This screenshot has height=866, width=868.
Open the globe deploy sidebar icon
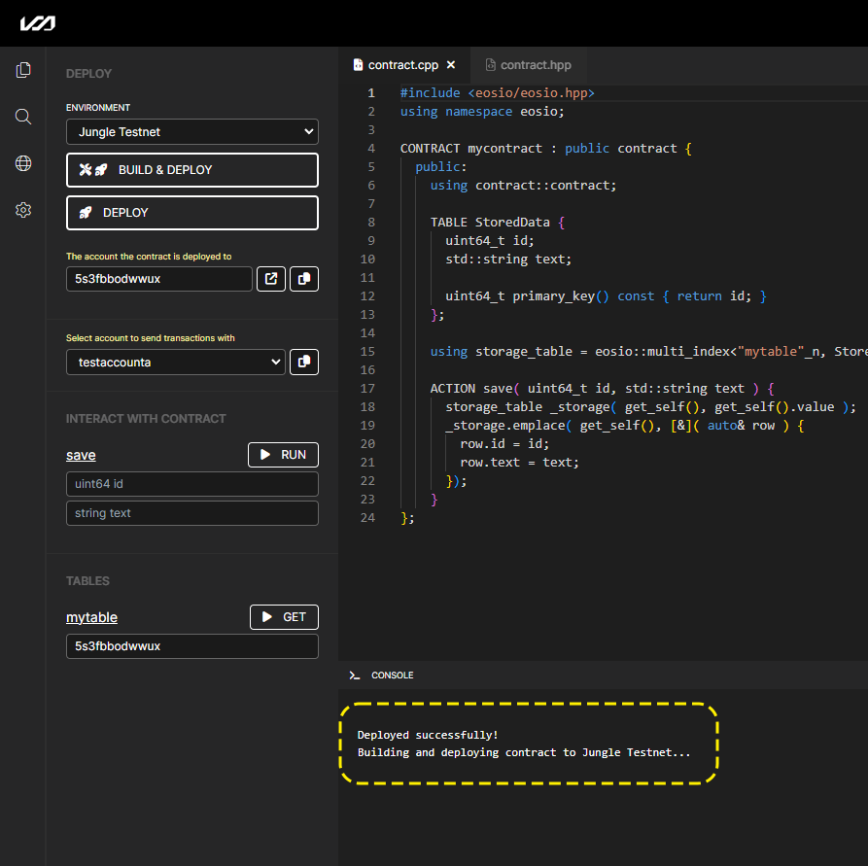pyautogui.click(x=23, y=163)
